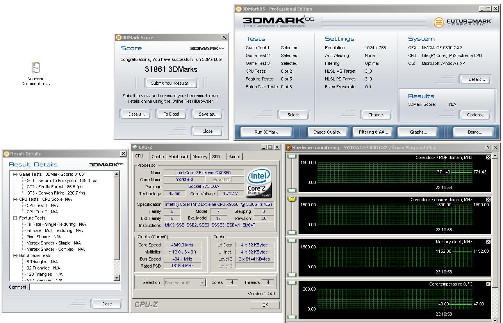Click the 3DMark Score window title icon

click(x=119, y=37)
